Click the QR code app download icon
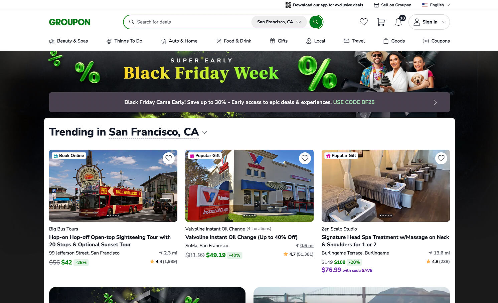Viewport: 498px width, 303px height. pos(288,5)
